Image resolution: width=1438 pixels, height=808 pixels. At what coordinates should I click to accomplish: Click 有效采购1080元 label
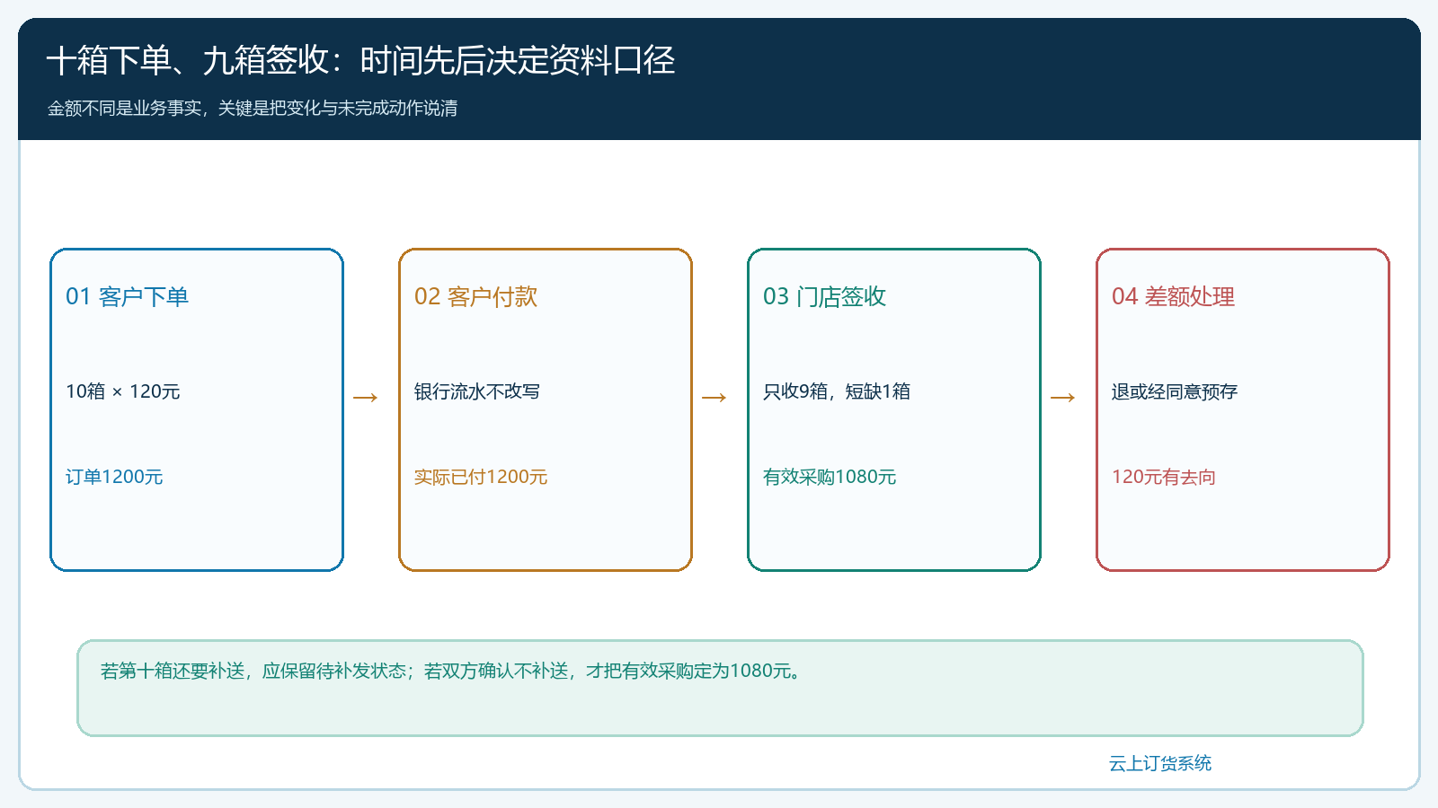pyautogui.click(x=830, y=477)
